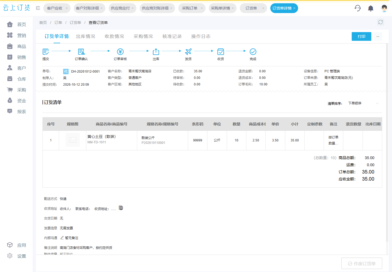This screenshot has width=392, height=272.
Task: Click the 作废订货单 void button
Action: tap(362, 264)
